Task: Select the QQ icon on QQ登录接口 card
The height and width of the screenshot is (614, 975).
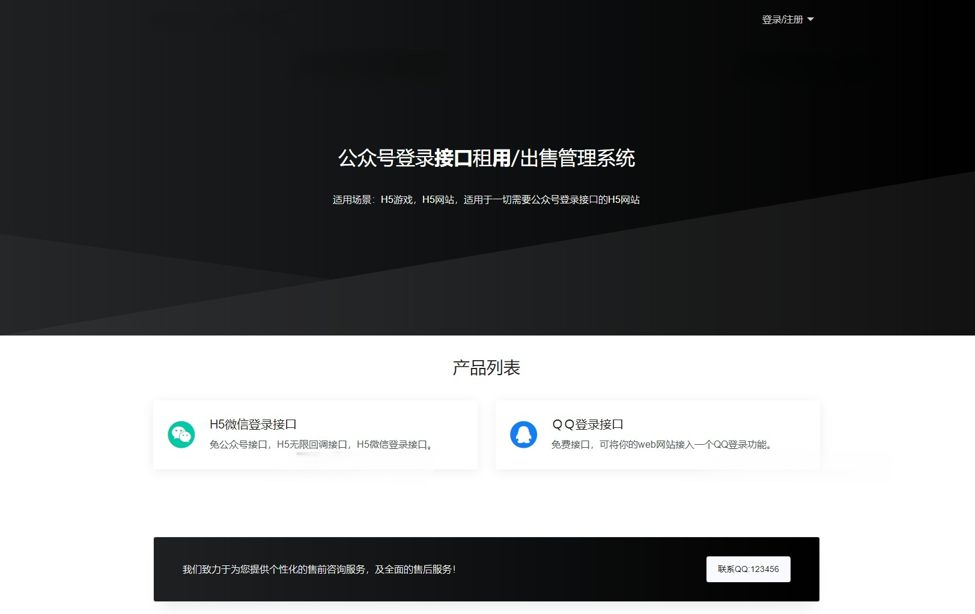Action: (x=524, y=434)
